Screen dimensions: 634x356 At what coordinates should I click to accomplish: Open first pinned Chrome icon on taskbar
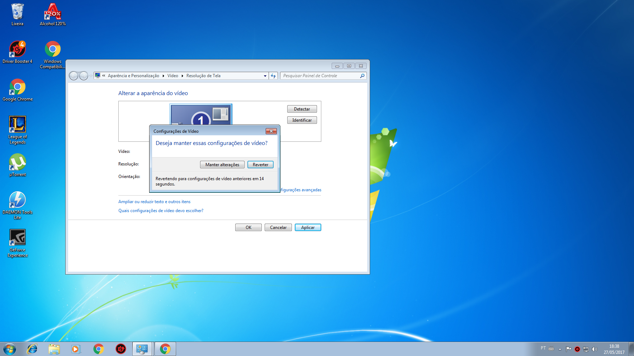pyautogui.click(x=98, y=349)
